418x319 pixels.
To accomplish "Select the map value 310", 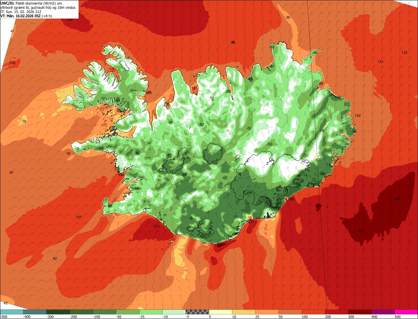I will pos(319,206).
